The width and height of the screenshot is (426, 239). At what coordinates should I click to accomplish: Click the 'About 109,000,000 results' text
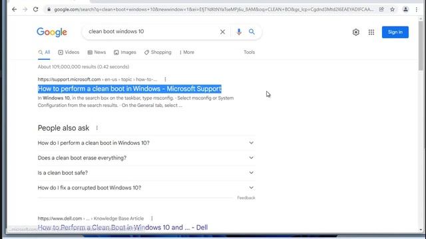pyautogui.click(x=83, y=66)
